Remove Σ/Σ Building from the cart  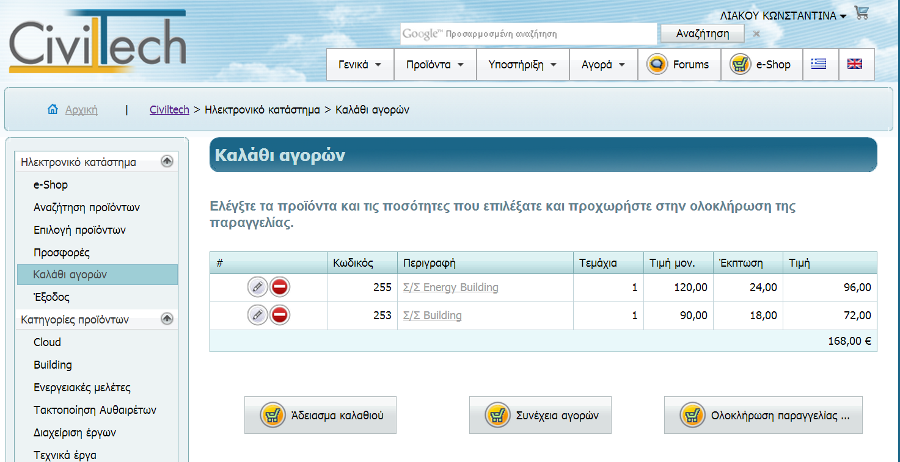point(280,315)
